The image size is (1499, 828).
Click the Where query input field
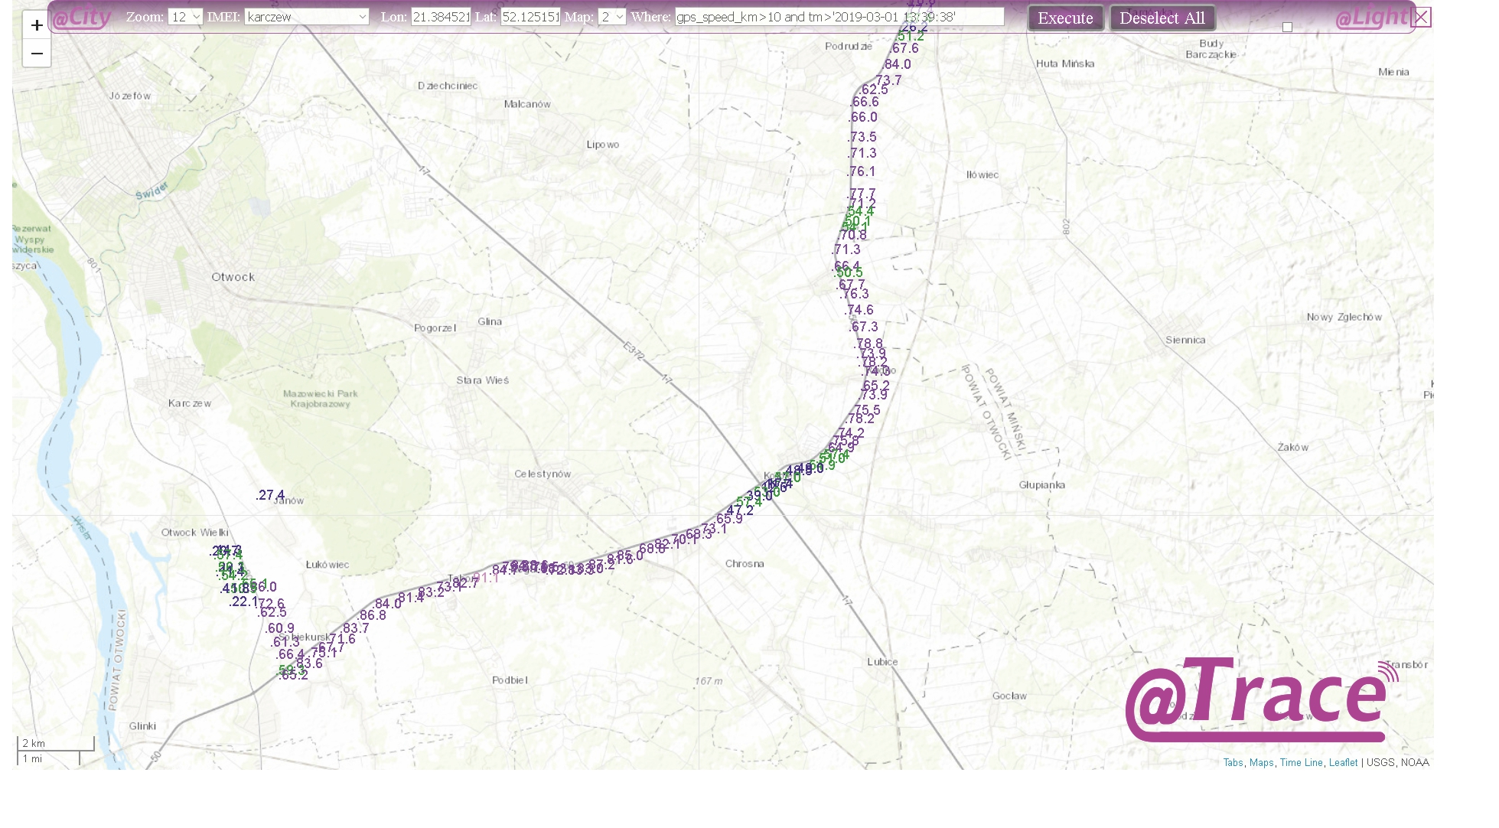[x=839, y=17]
